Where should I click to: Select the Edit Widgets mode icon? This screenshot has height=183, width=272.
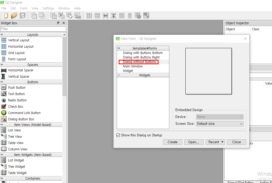tap(53, 16)
